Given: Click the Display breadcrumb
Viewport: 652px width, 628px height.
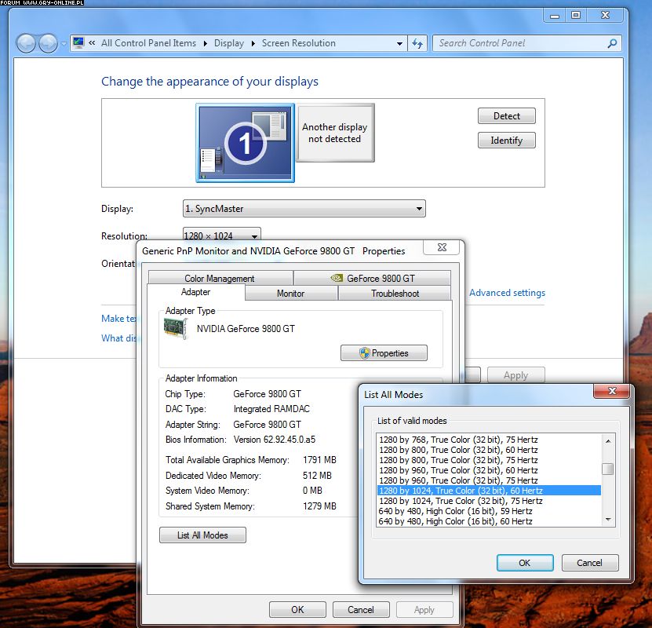Looking at the screenshot, I should tap(229, 43).
